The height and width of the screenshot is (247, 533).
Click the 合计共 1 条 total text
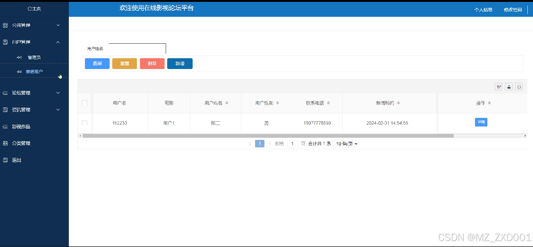point(319,144)
